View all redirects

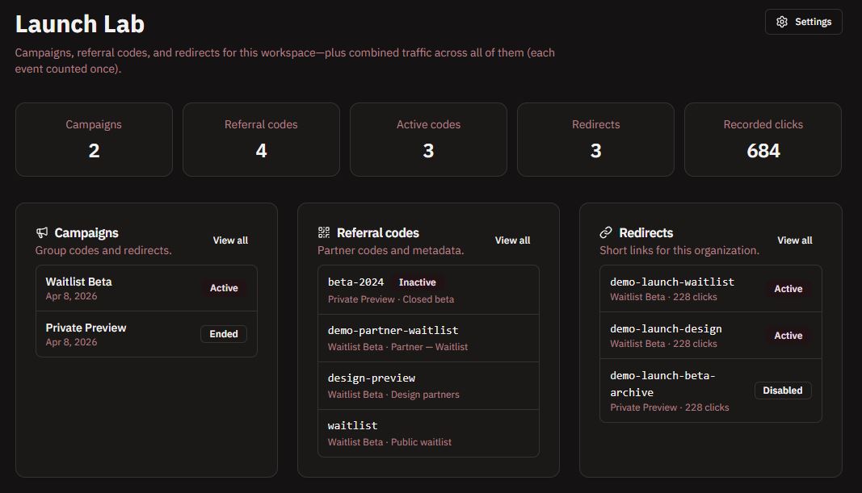pyautogui.click(x=794, y=240)
